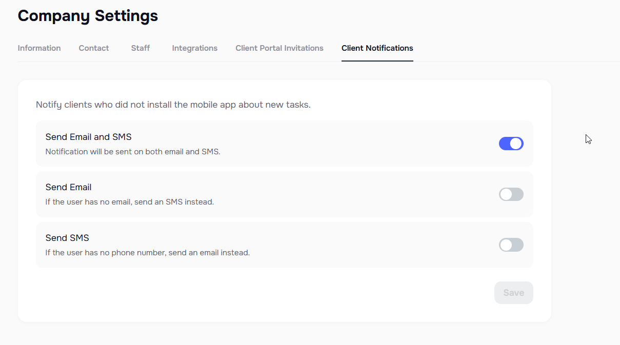The height and width of the screenshot is (345, 620).
Task: Turn on the Send SMS toggle
Action: coord(511,245)
